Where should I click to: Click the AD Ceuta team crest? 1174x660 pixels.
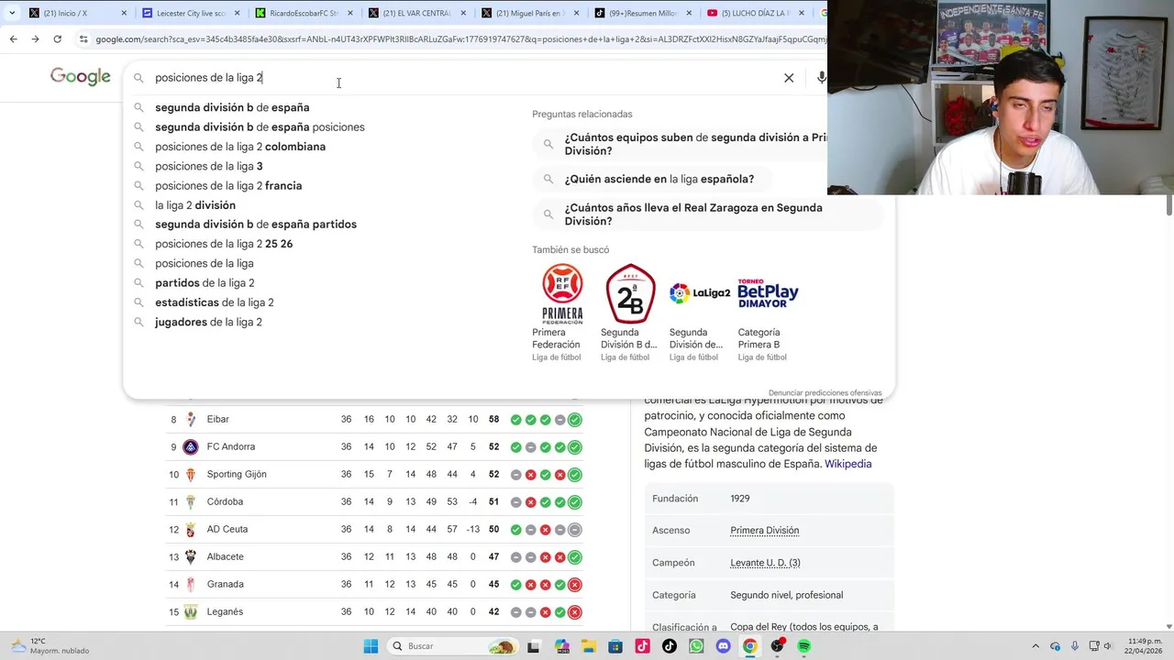191,530
